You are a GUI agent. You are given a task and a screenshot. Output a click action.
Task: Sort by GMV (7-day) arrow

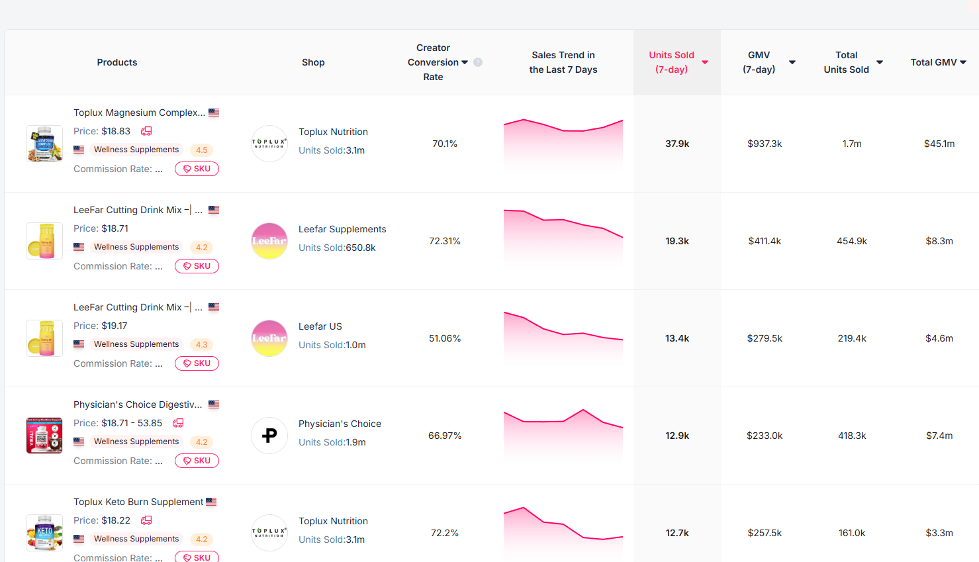pos(792,62)
